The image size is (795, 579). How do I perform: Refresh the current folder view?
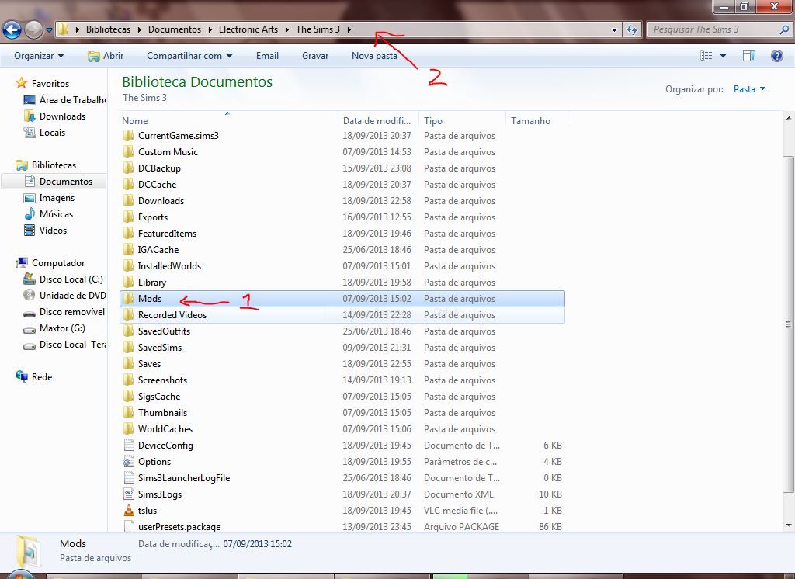632,29
